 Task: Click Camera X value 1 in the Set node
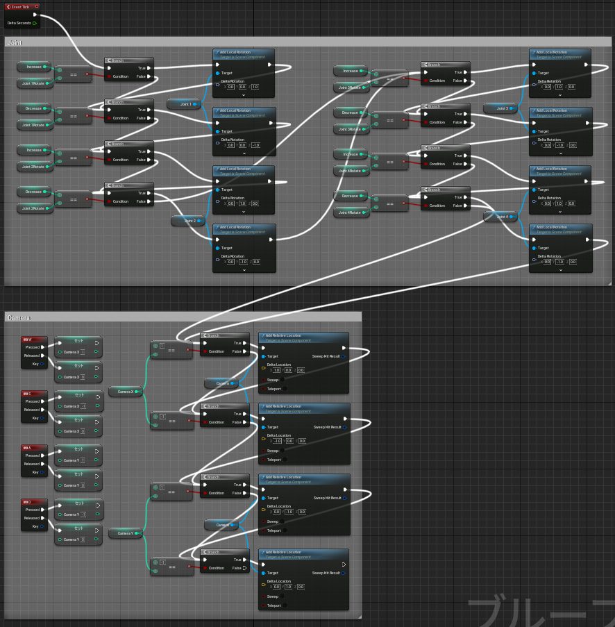point(83,352)
